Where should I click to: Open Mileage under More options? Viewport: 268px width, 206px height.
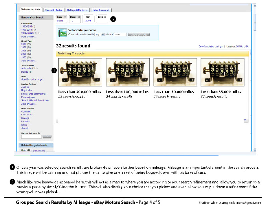pyautogui.click(x=25, y=118)
